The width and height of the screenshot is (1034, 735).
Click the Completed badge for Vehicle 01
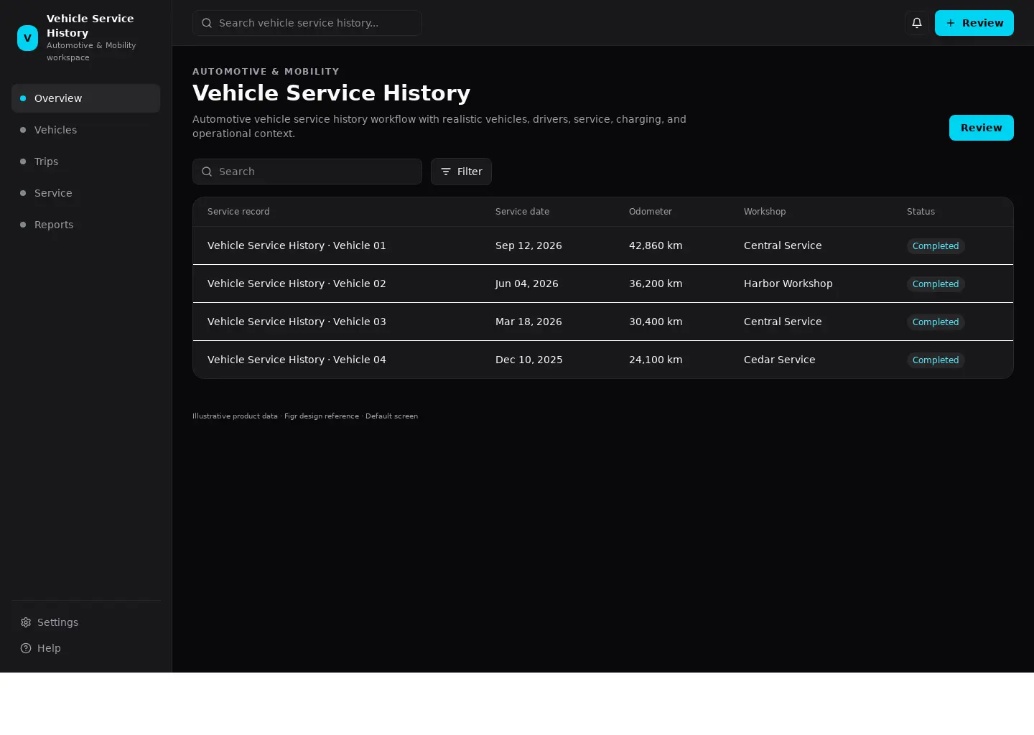tap(935, 246)
